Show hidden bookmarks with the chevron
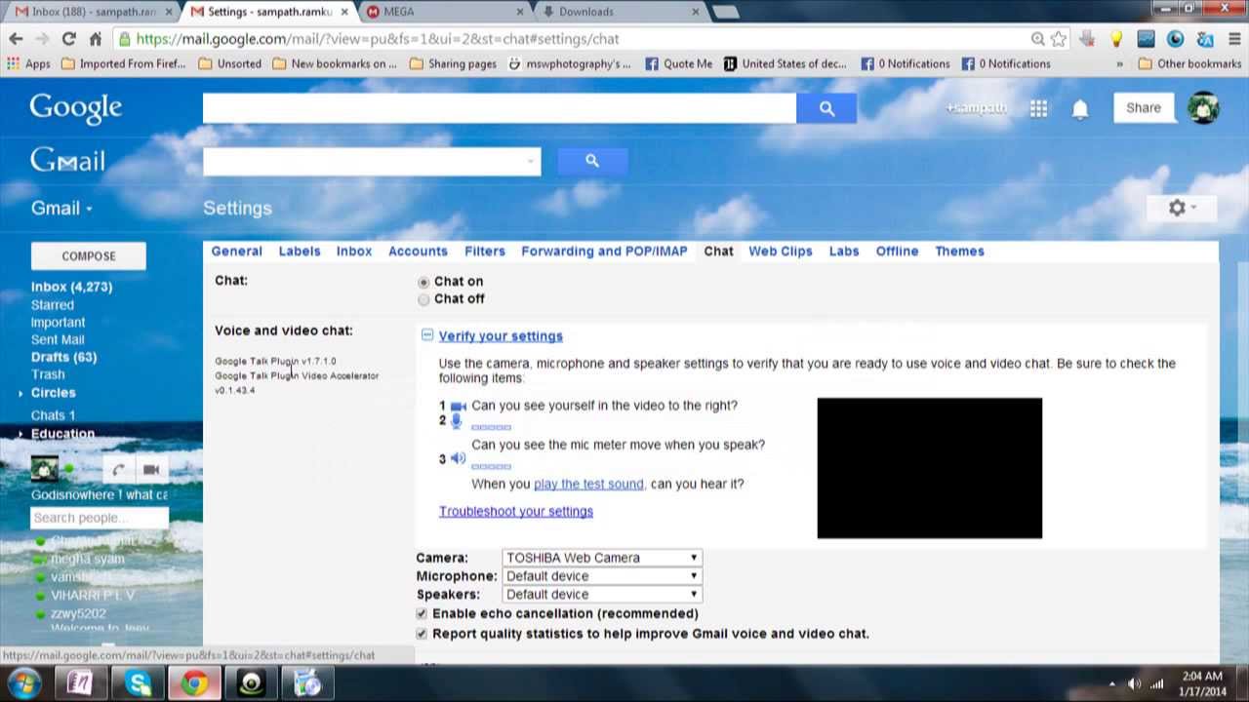The height and width of the screenshot is (702, 1249). click(1119, 63)
